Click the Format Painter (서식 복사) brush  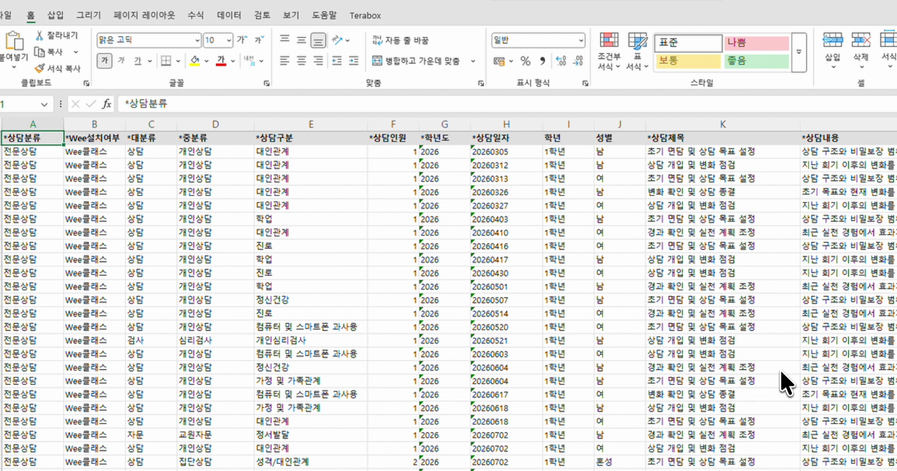[x=40, y=68]
